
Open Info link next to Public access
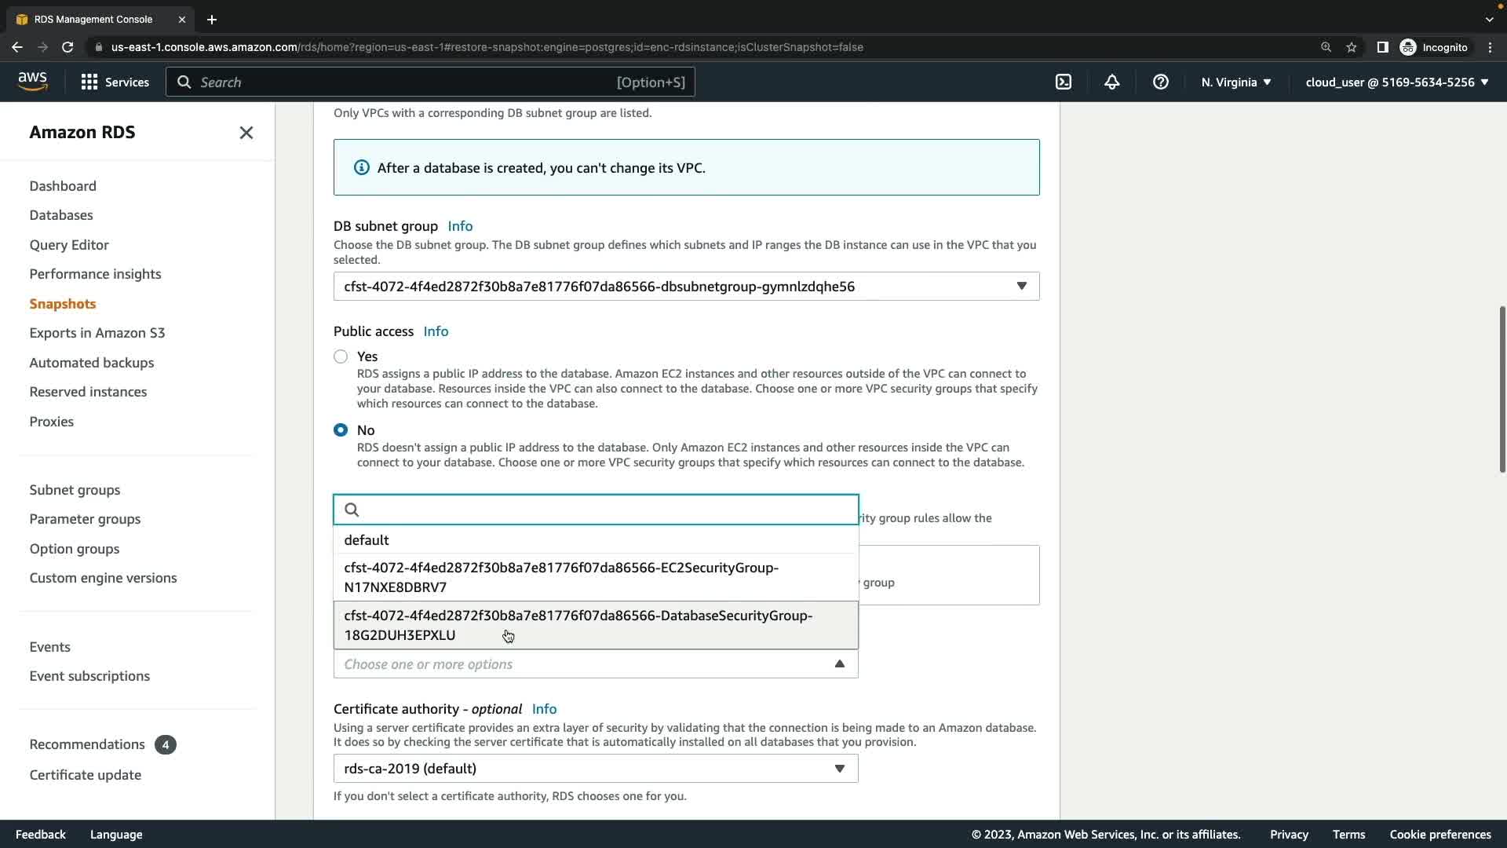(436, 331)
